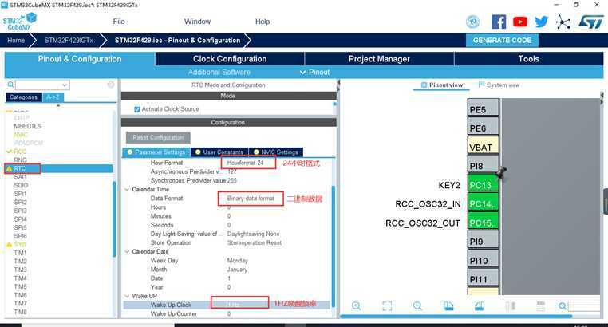Collapse the Calendar Time group
Screen dimensions: 608x327
[127, 190]
